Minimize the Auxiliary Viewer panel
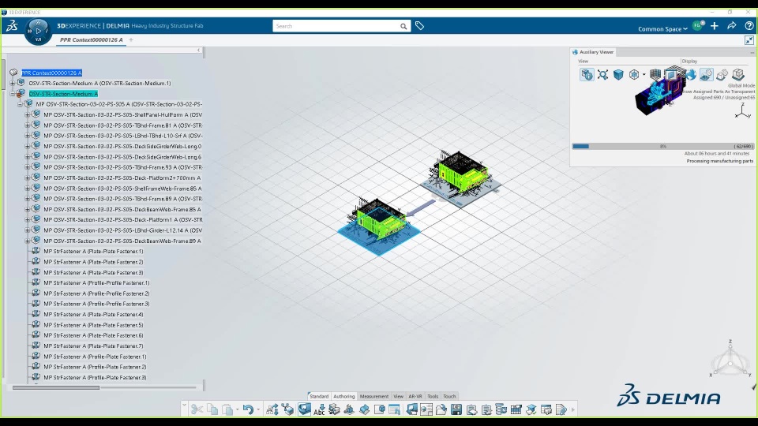758x426 pixels. [x=752, y=52]
